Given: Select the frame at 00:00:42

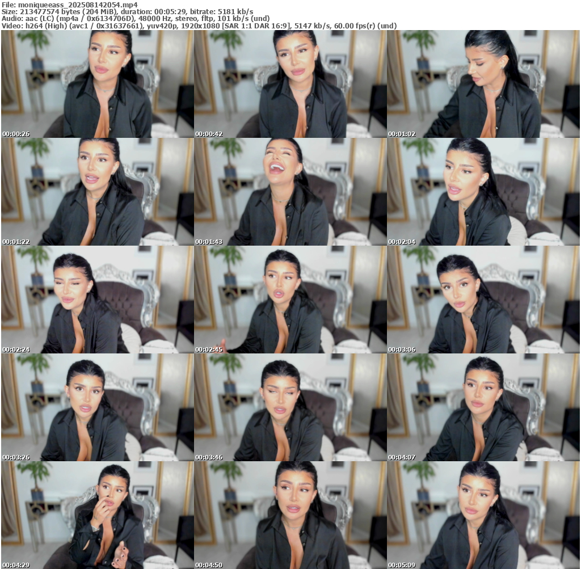Looking at the screenshot, I should click(290, 84).
